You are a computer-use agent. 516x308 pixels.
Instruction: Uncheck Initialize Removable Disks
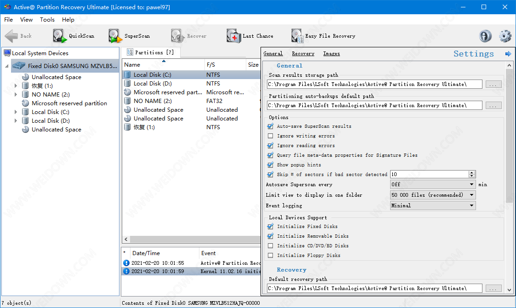coord(271,236)
